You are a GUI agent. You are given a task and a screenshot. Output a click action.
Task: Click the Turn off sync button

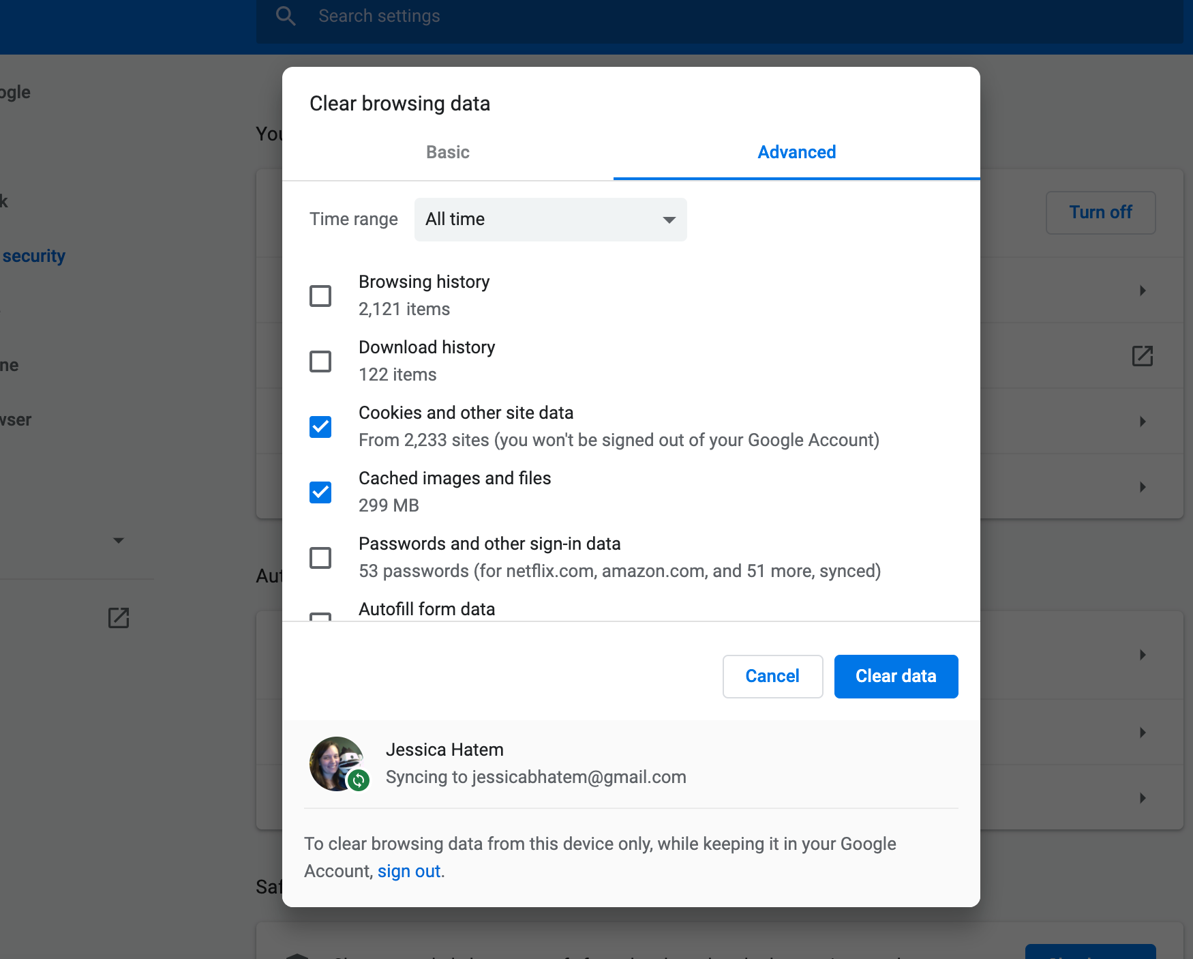click(x=1100, y=213)
